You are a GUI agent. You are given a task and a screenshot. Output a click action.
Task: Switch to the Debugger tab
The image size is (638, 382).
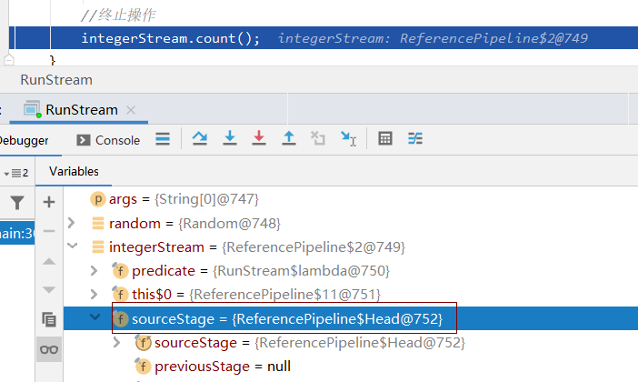click(x=24, y=140)
